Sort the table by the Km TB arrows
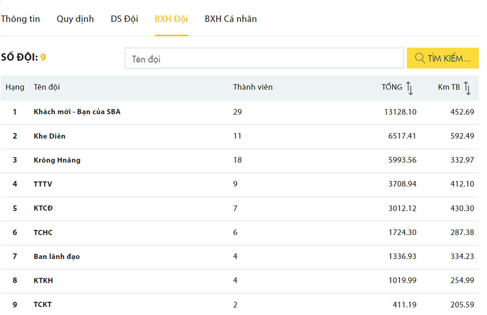 coord(467,88)
